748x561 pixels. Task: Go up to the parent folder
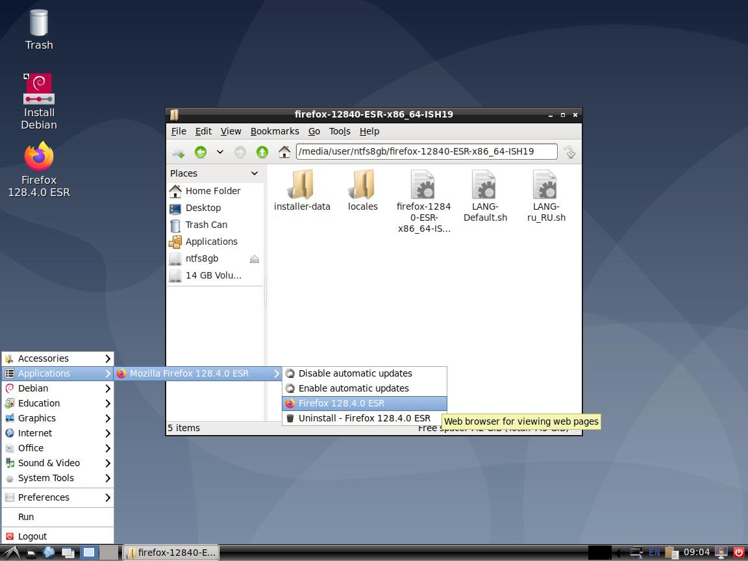[262, 152]
